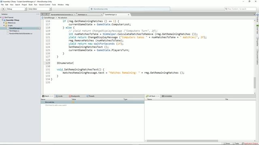Collapse the NimTutorial solution node

(1, 17)
